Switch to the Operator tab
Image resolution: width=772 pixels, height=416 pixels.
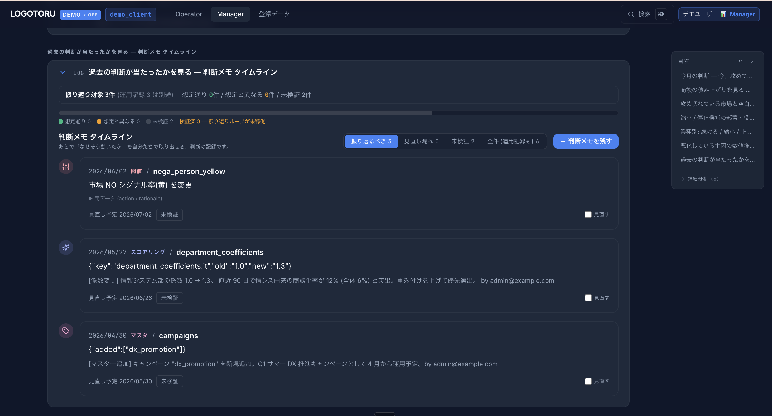[189, 14]
